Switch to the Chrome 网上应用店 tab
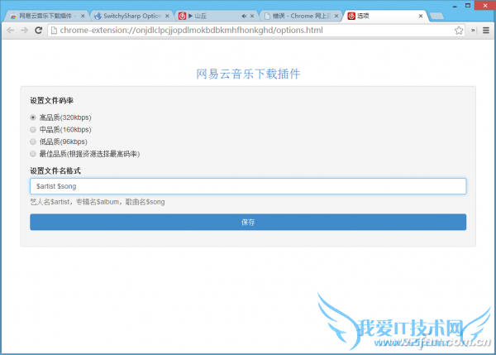This screenshot has height=355, width=496. point(299,16)
